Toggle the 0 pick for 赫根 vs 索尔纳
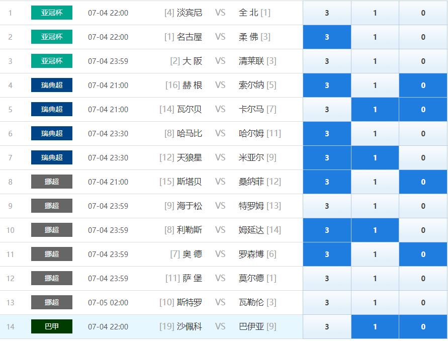 423,85
